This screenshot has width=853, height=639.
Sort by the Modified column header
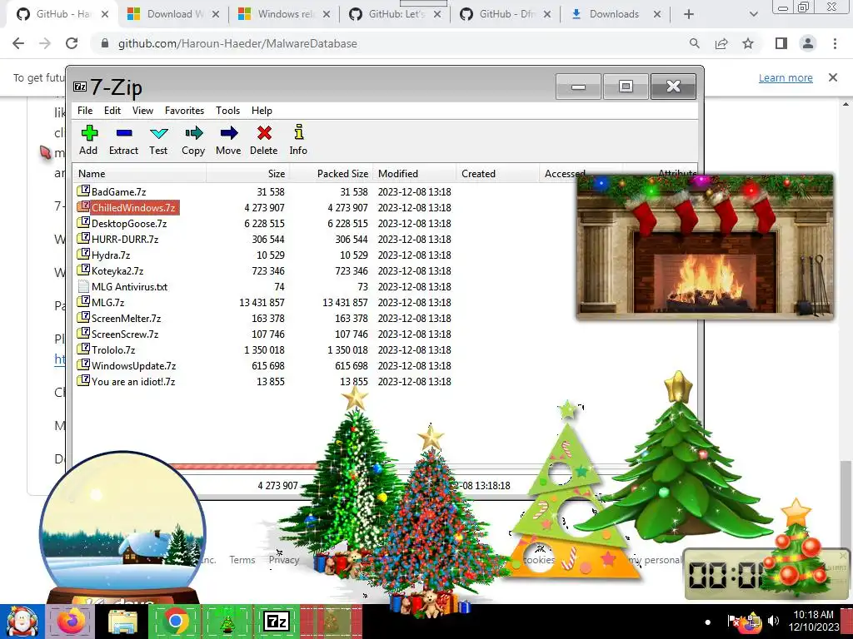tap(414, 173)
